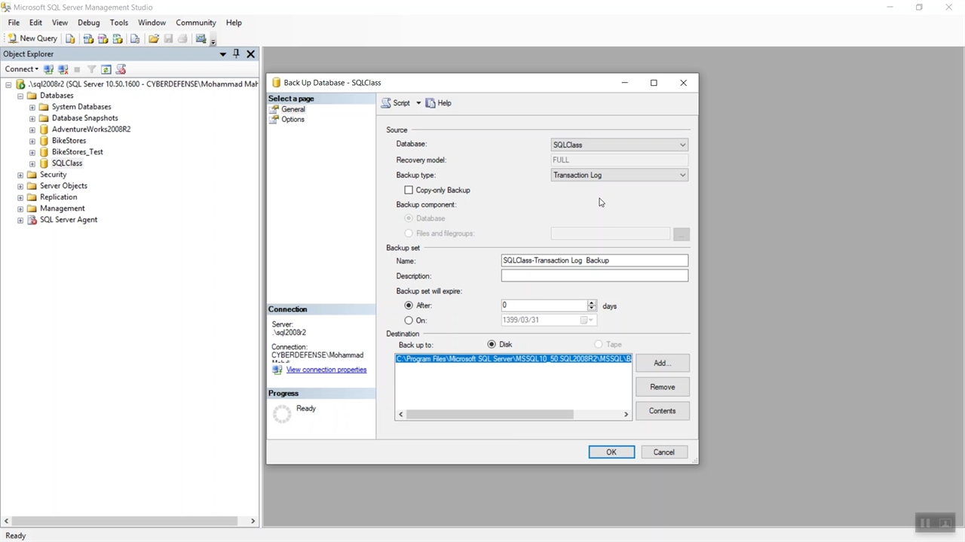Click the Disconnect server icon
This screenshot has width=965, height=542.
(x=63, y=69)
